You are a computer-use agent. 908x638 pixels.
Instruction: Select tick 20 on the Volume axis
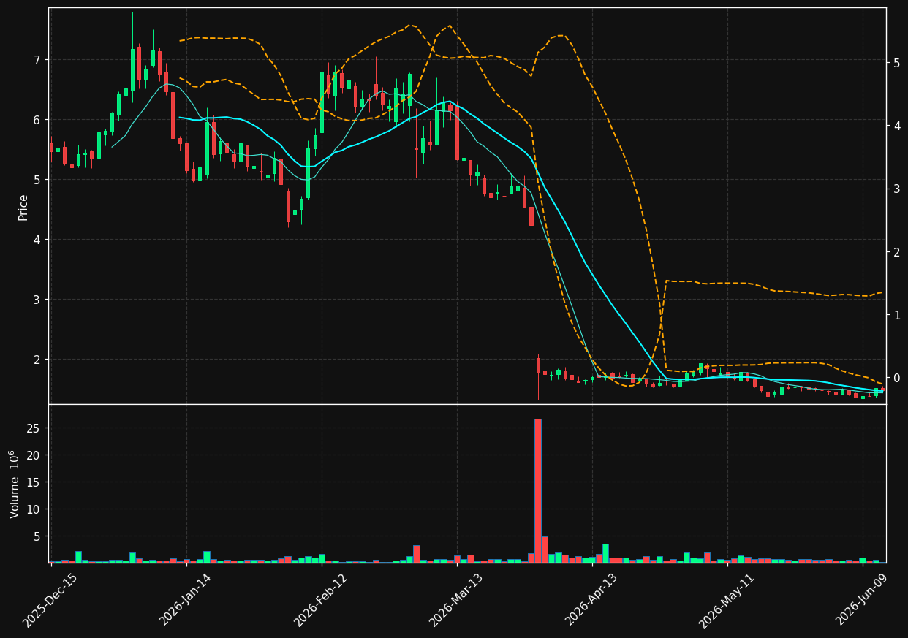34,455
